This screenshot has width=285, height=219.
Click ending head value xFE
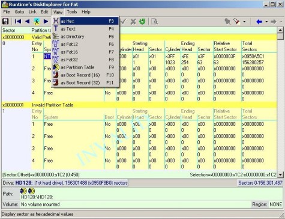[x=185, y=57]
